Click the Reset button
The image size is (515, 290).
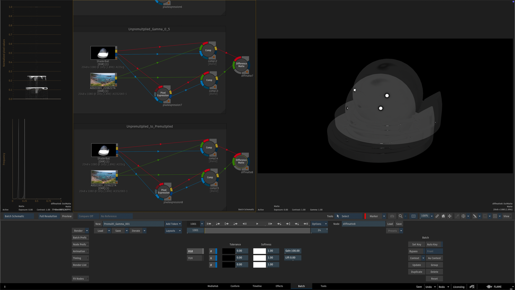(x=434, y=279)
